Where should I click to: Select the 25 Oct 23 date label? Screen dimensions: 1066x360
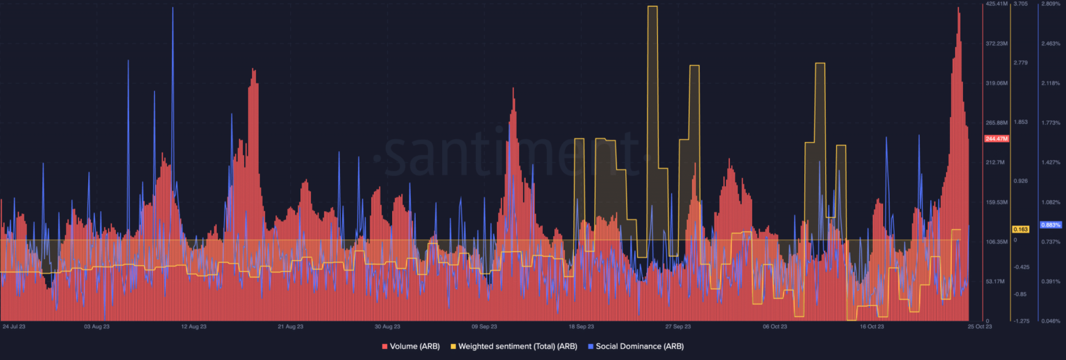pyautogui.click(x=980, y=325)
